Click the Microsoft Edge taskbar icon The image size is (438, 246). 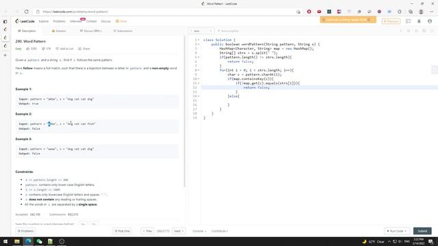tap(28, 241)
